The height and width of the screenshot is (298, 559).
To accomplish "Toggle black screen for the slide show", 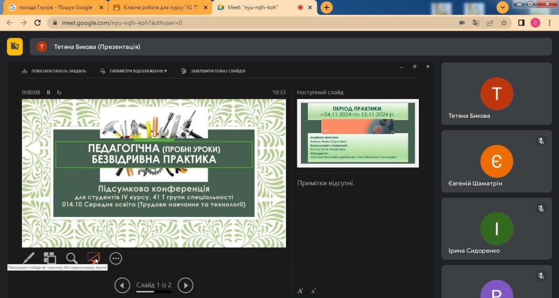I will pos(94,258).
